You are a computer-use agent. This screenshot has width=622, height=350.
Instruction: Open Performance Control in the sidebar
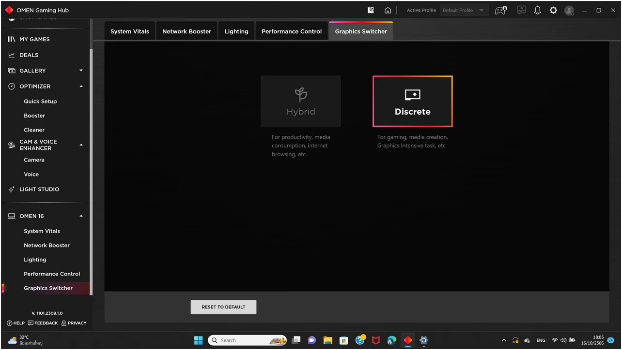click(x=52, y=274)
